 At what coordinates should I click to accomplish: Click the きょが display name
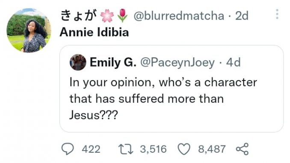79,15
